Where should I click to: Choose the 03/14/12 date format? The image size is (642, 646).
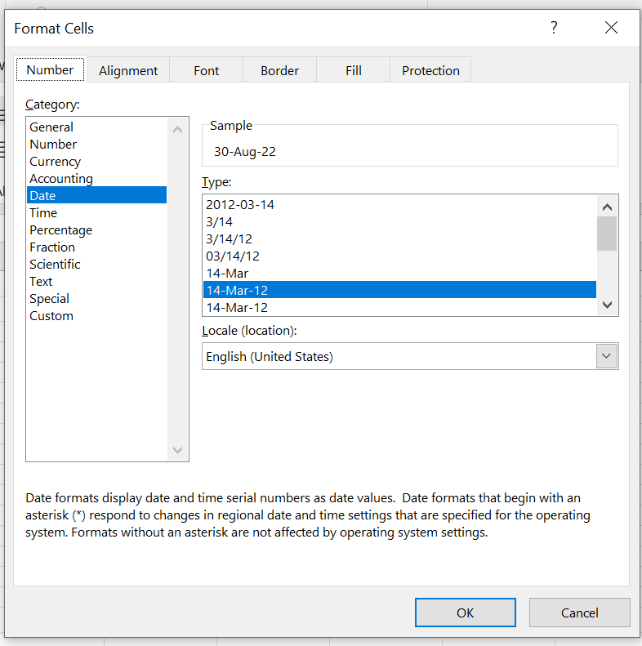(233, 256)
